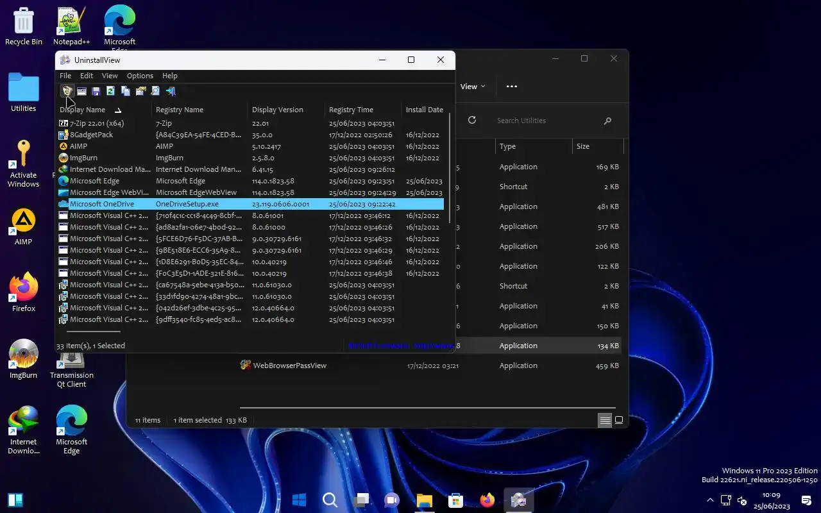Select the Microsoft Edge WebView row

[250, 192]
